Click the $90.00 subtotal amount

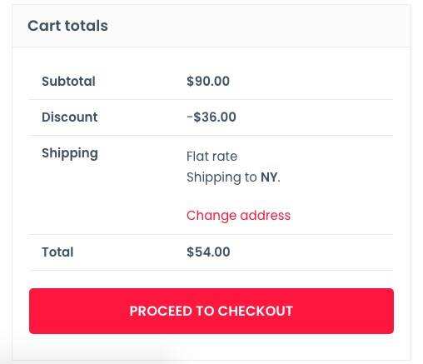(208, 82)
